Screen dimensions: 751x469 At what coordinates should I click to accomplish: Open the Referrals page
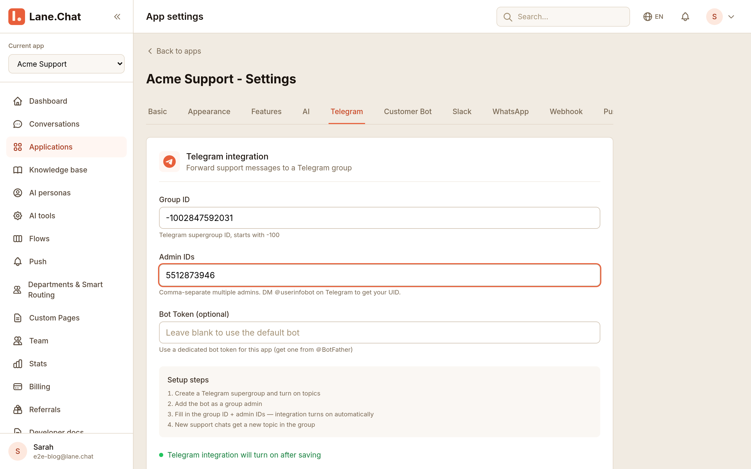pyautogui.click(x=66, y=410)
